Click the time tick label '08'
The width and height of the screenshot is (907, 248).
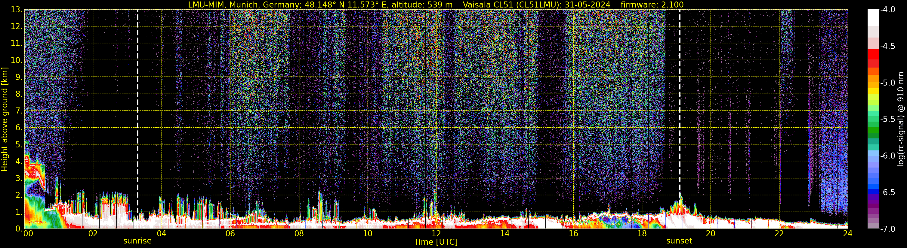(299, 234)
